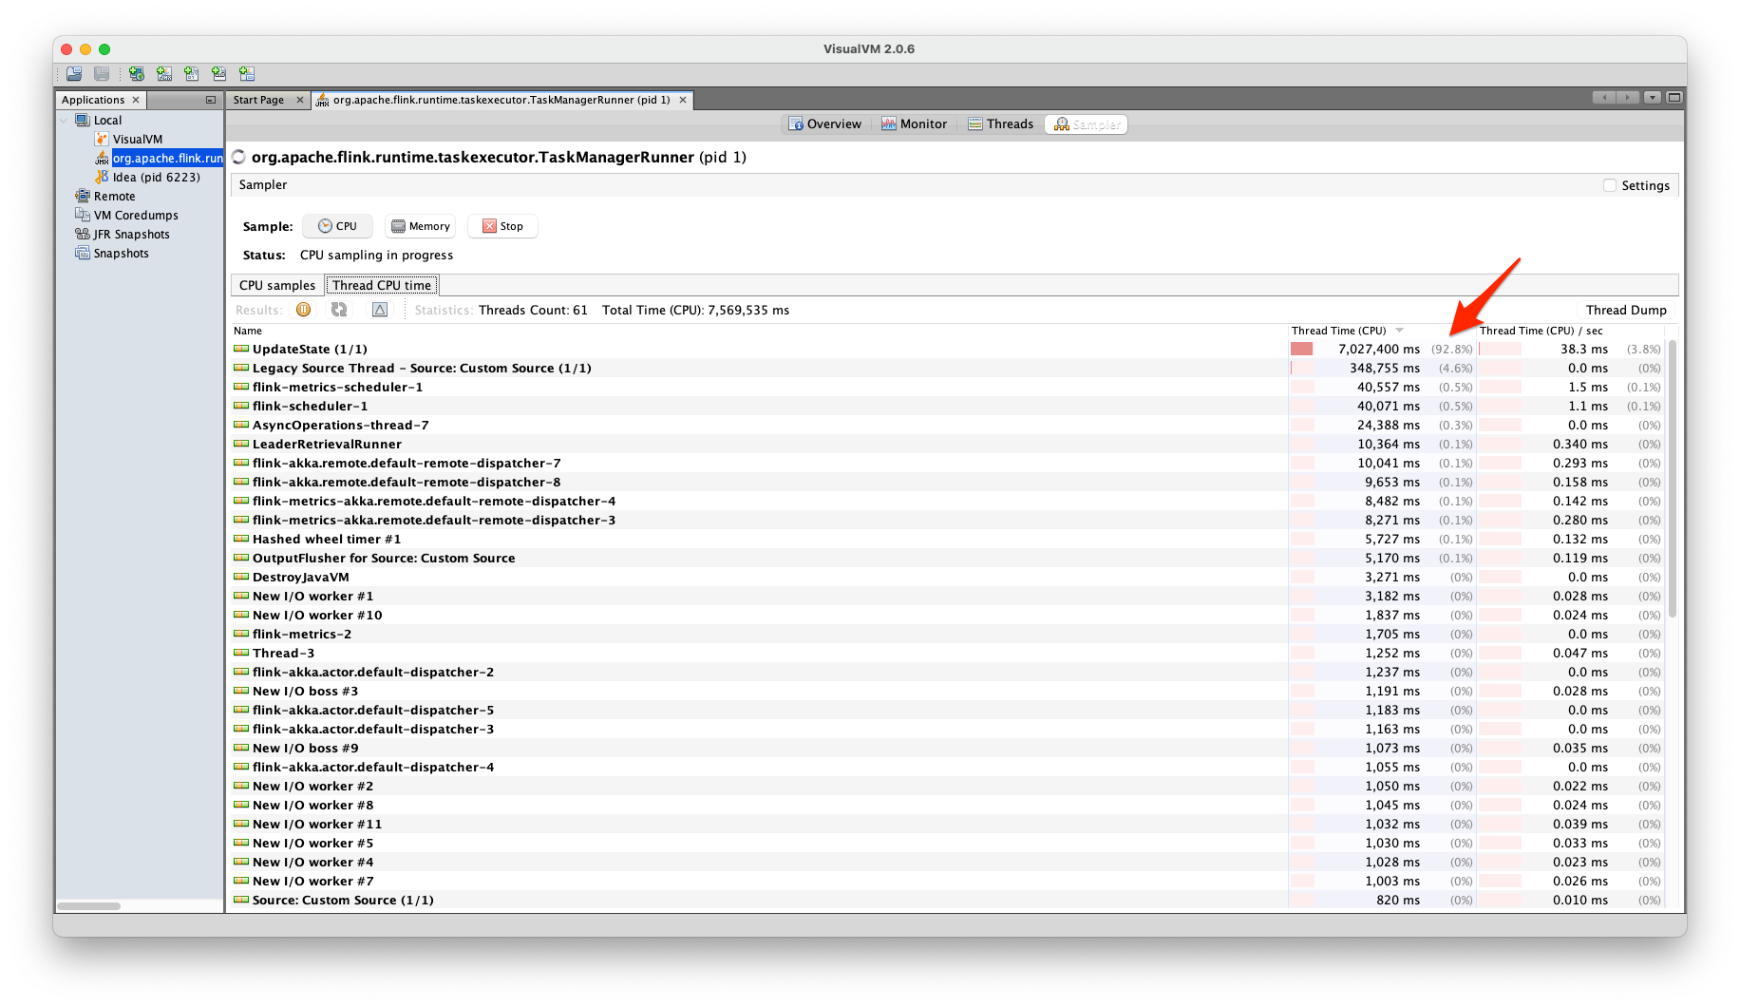Switch to the CPU samples view

276,284
